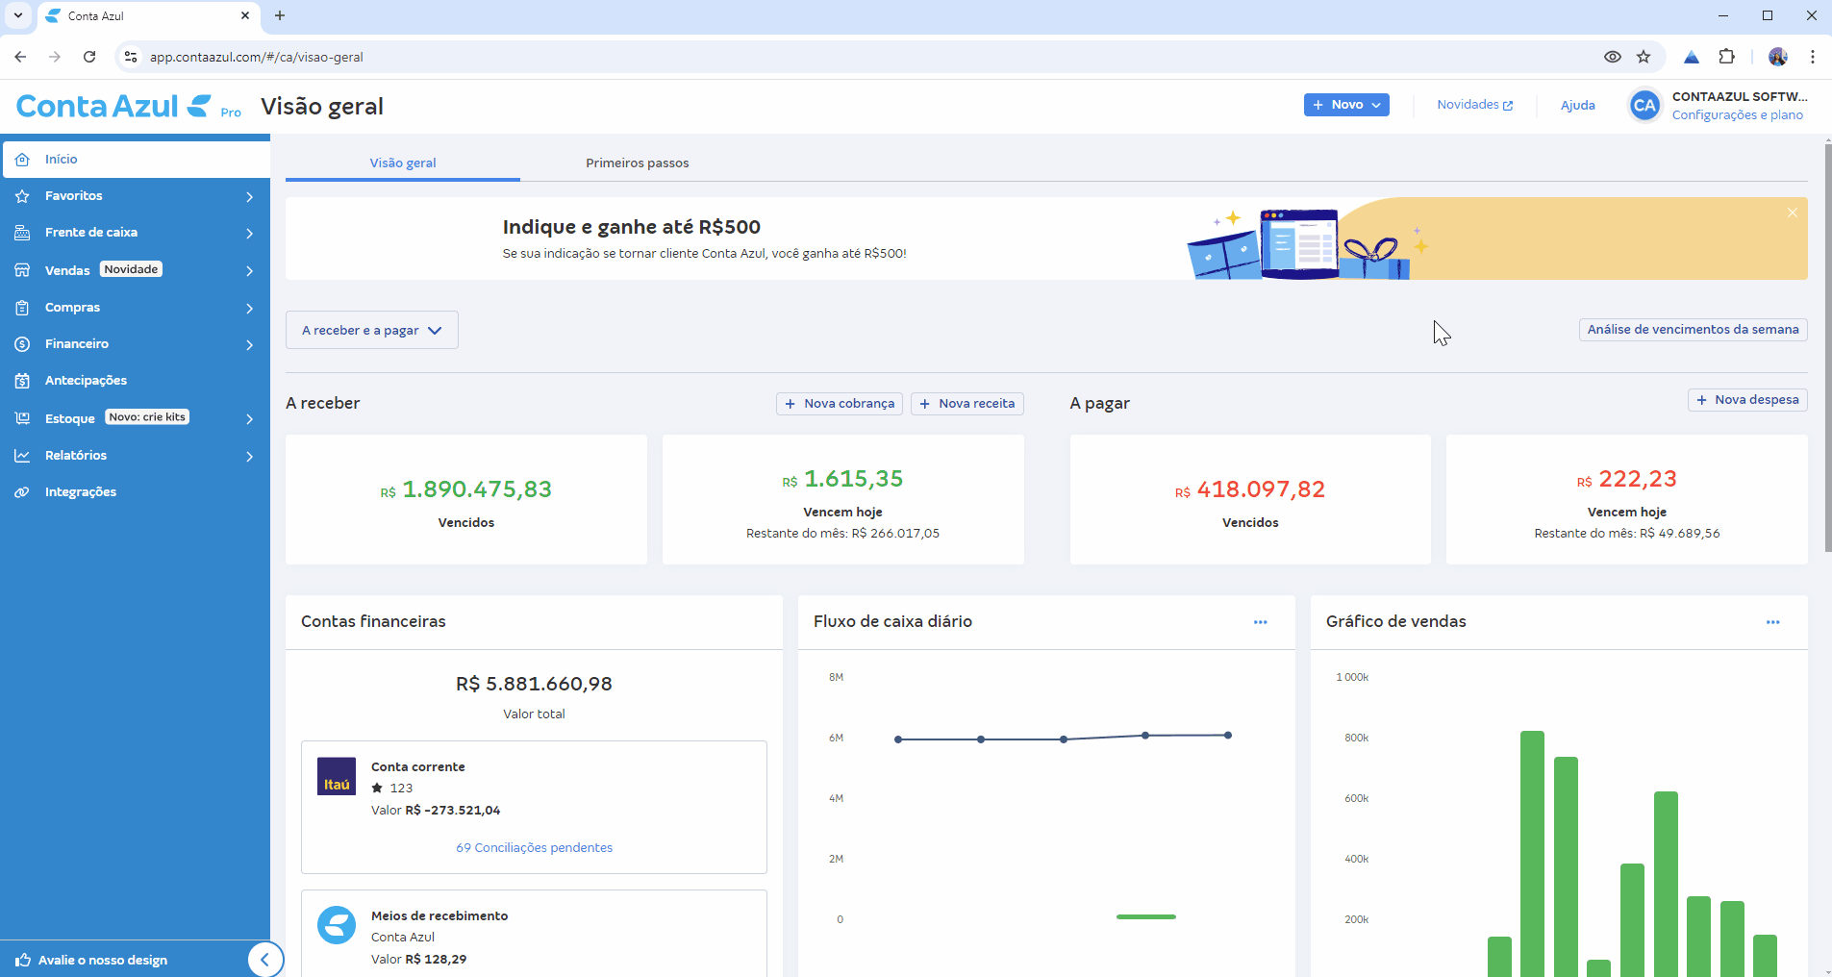Screen dimensions: 1832x977
Task: Click Análise de vencimentos da semana button
Action: [x=1694, y=330]
